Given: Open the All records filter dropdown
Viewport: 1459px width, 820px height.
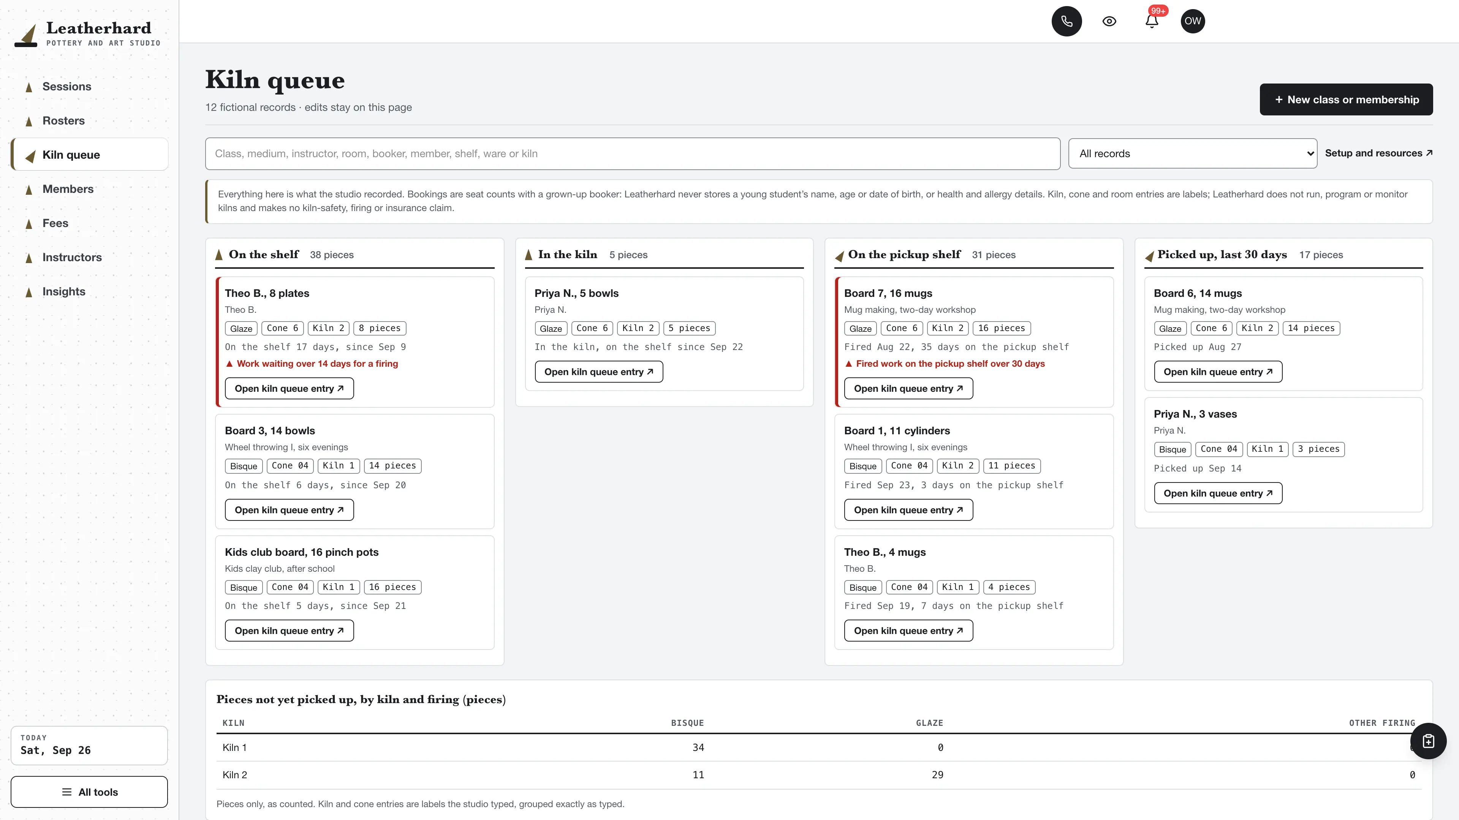Looking at the screenshot, I should click(1192, 153).
